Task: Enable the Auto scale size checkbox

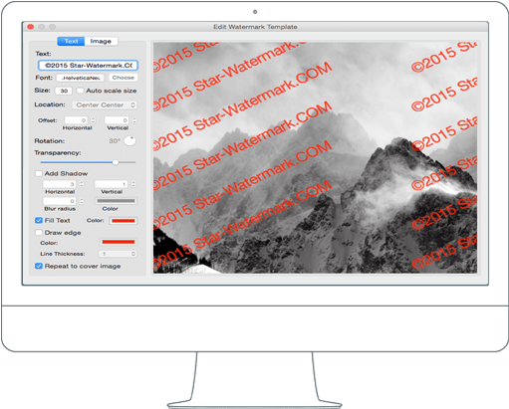Action: (80, 91)
